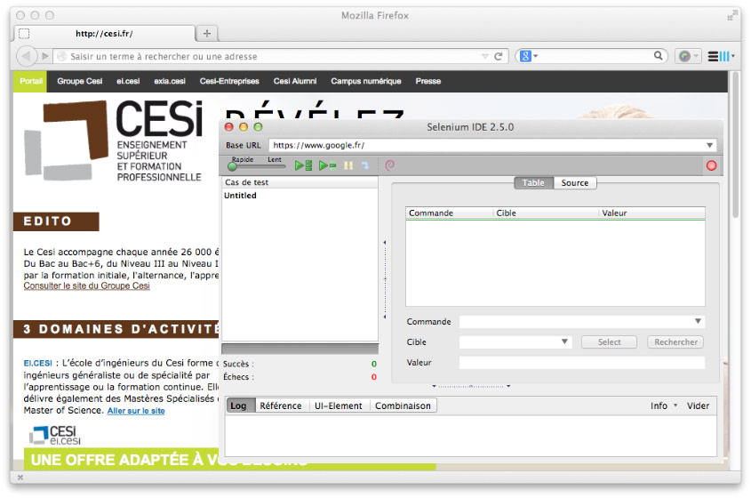Open the Référence tab
This screenshot has height=498, width=751.
281,406
